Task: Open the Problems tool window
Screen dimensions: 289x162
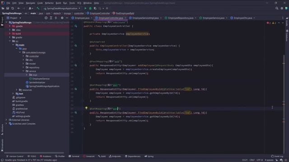Action: pyautogui.click(x=45, y=156)
